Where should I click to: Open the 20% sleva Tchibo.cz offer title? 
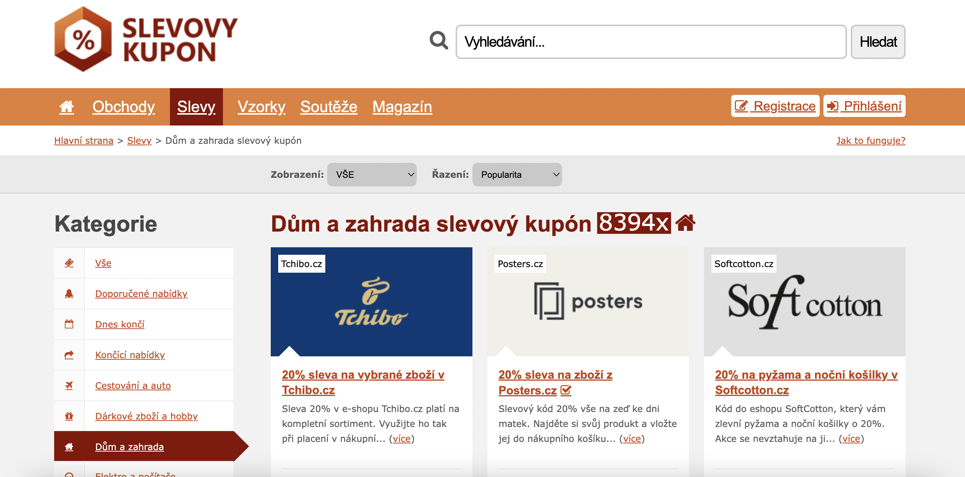[363, 382]
